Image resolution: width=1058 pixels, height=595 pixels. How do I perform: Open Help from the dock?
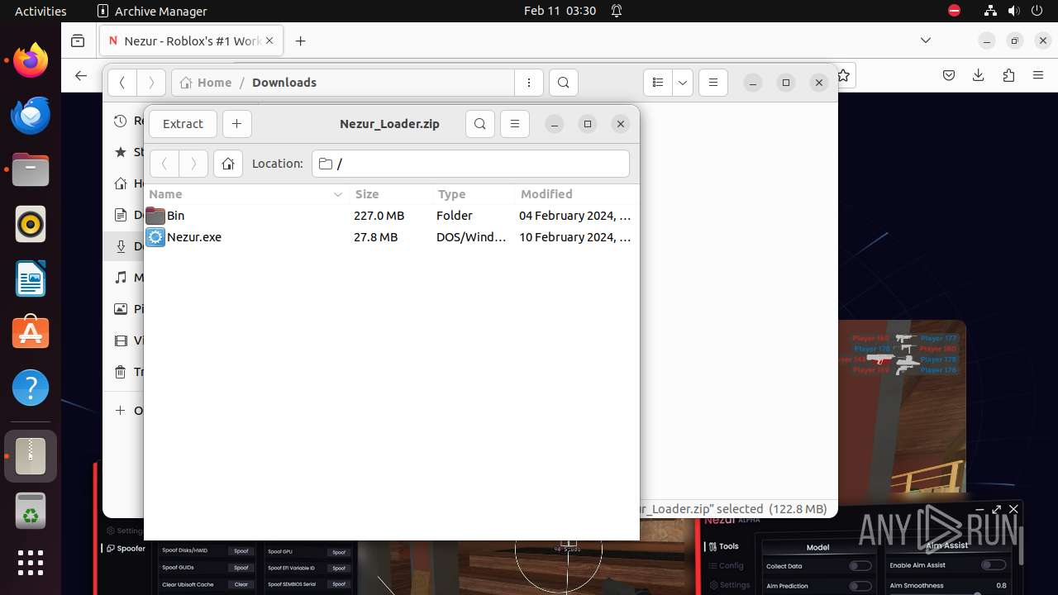coord(31,388)
